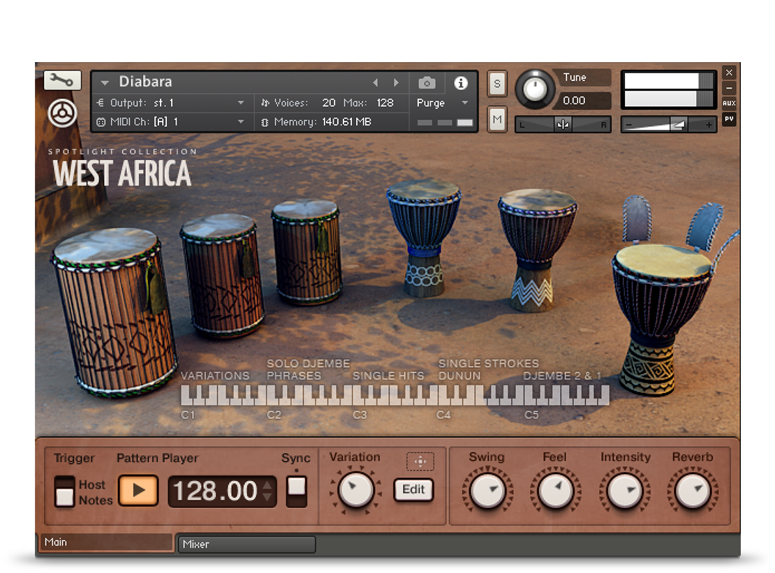
Task: Click the djembe with zigzag pattern base
Action: pyautogui.click(x=536, y=249)
